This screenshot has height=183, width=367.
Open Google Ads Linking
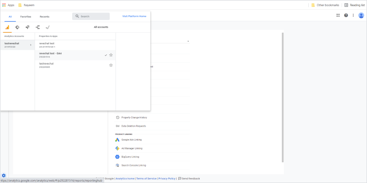132,140
